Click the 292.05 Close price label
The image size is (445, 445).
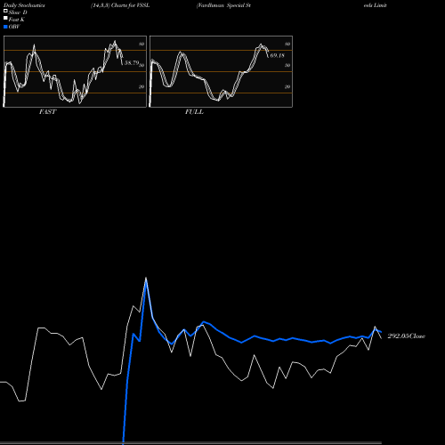(406, 336)
